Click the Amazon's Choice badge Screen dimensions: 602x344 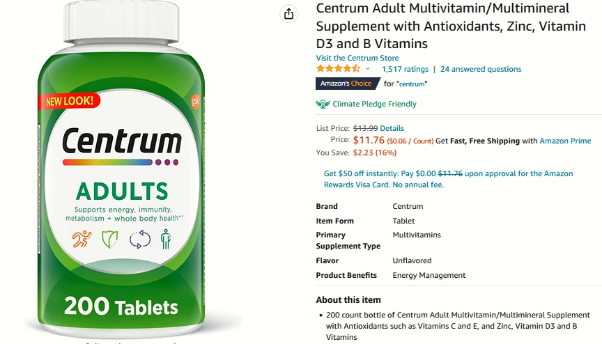coord(348,84)
